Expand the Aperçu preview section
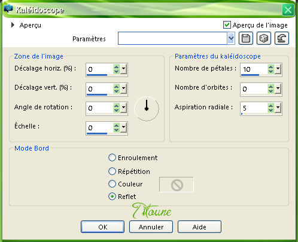The image size is (298, 242). 13,25
